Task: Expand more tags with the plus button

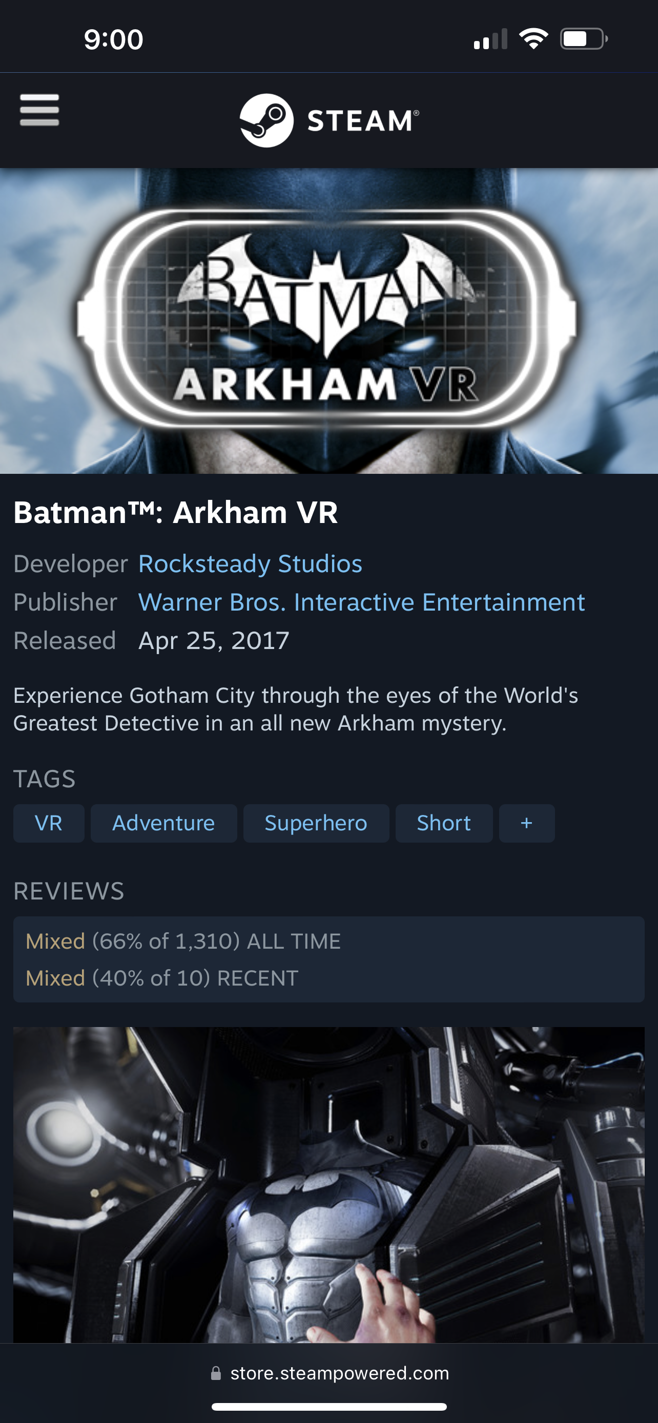Action: 526,823
